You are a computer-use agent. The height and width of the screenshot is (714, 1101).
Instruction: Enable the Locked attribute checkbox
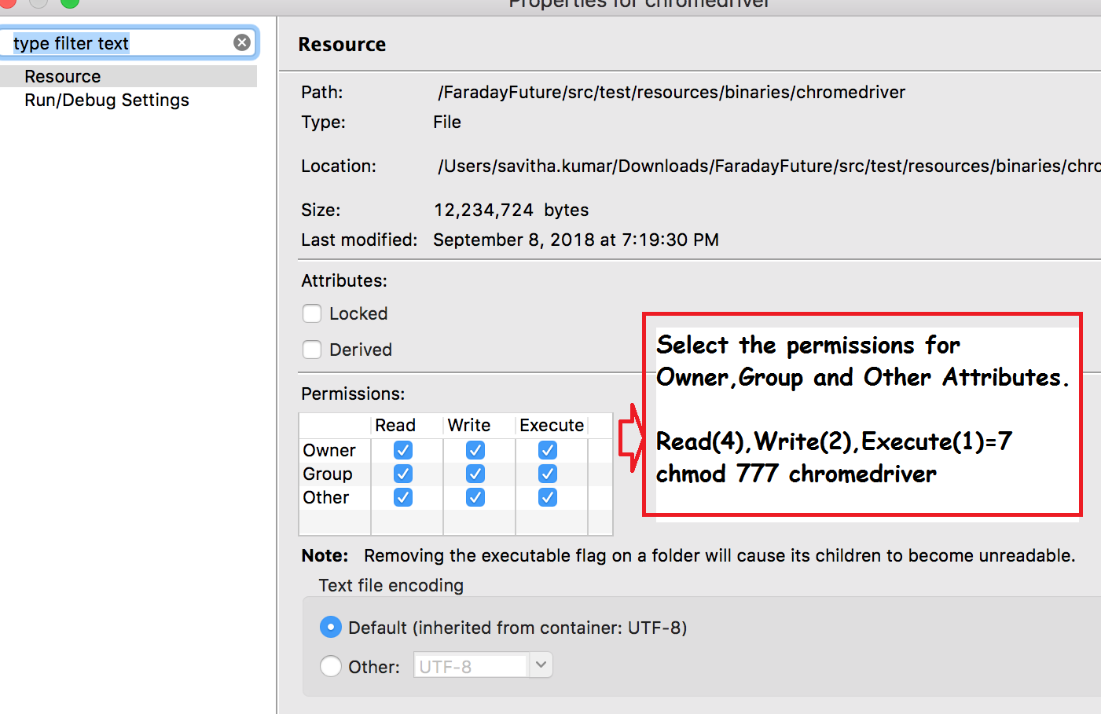(x=312, y=313)
